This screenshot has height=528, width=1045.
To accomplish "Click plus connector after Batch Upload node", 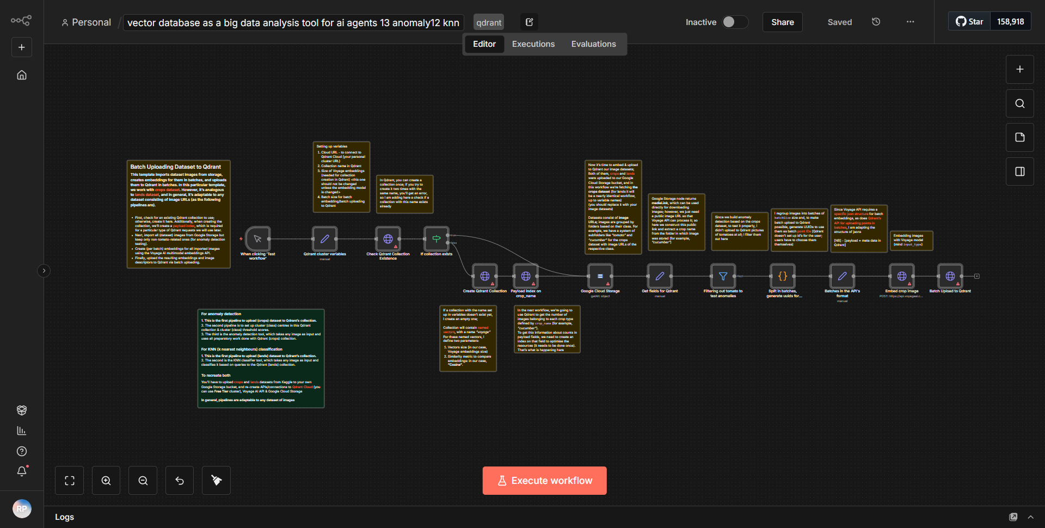I will pyautogui.click(x=977, y=276).
